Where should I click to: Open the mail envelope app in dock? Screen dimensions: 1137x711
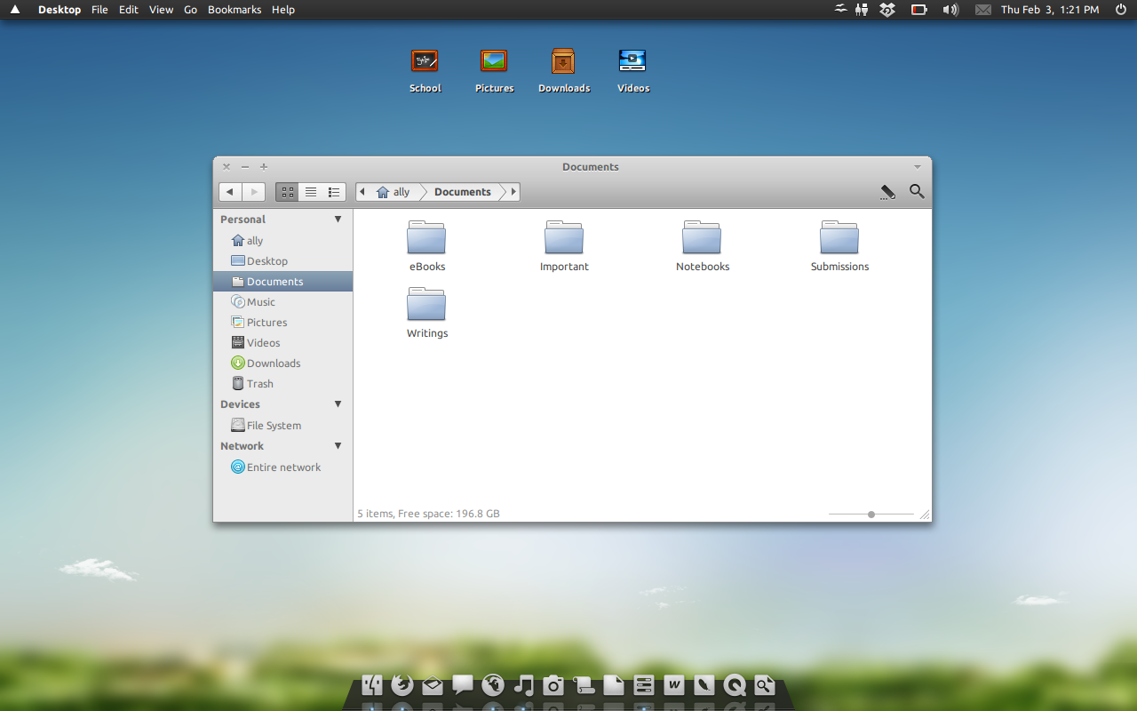click(x=433, y=685)
